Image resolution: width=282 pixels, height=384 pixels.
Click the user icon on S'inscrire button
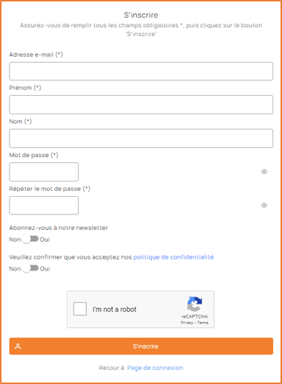(x=18, y=346)
